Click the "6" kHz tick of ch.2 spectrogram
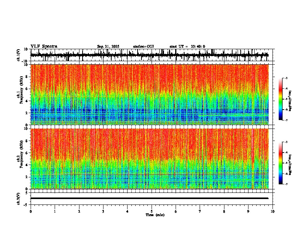Screen dimensions: 307x237 [x=27, y=153]
